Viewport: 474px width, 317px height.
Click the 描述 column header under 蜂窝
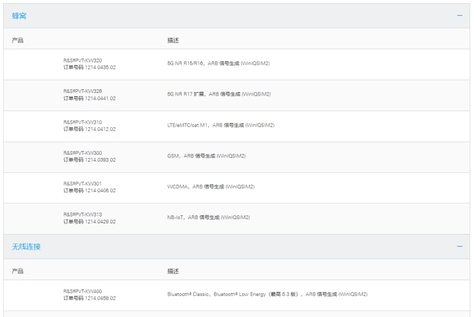pyautogui.click(x=173, y=40)
